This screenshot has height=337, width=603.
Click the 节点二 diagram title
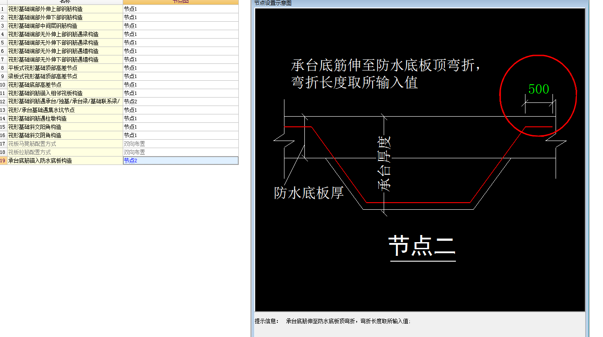(x=422, y=247)
